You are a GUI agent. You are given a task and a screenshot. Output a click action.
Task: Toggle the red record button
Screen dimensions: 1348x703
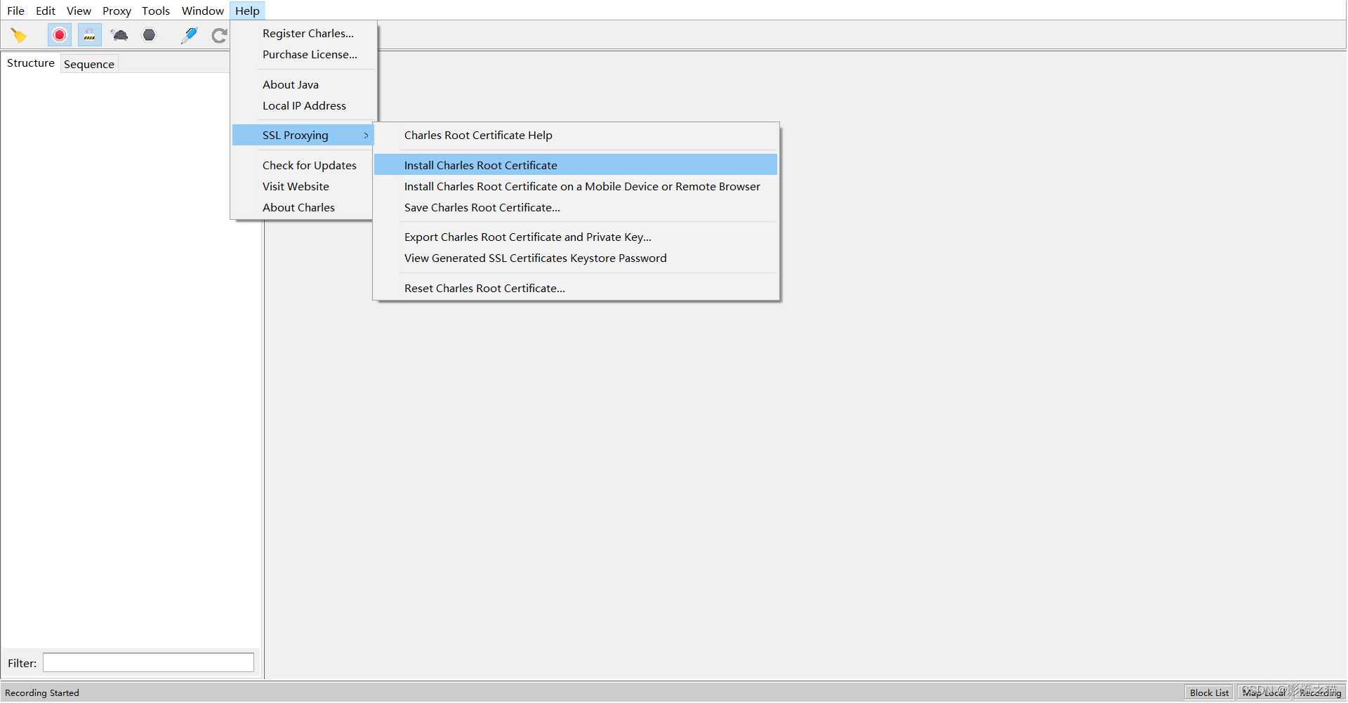(60, 35)
